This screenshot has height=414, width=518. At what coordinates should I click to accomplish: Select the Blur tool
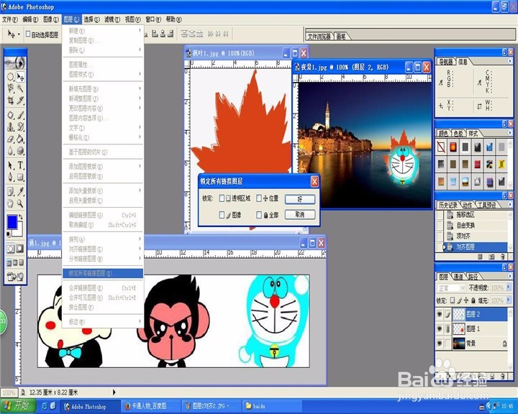[11, 150]
